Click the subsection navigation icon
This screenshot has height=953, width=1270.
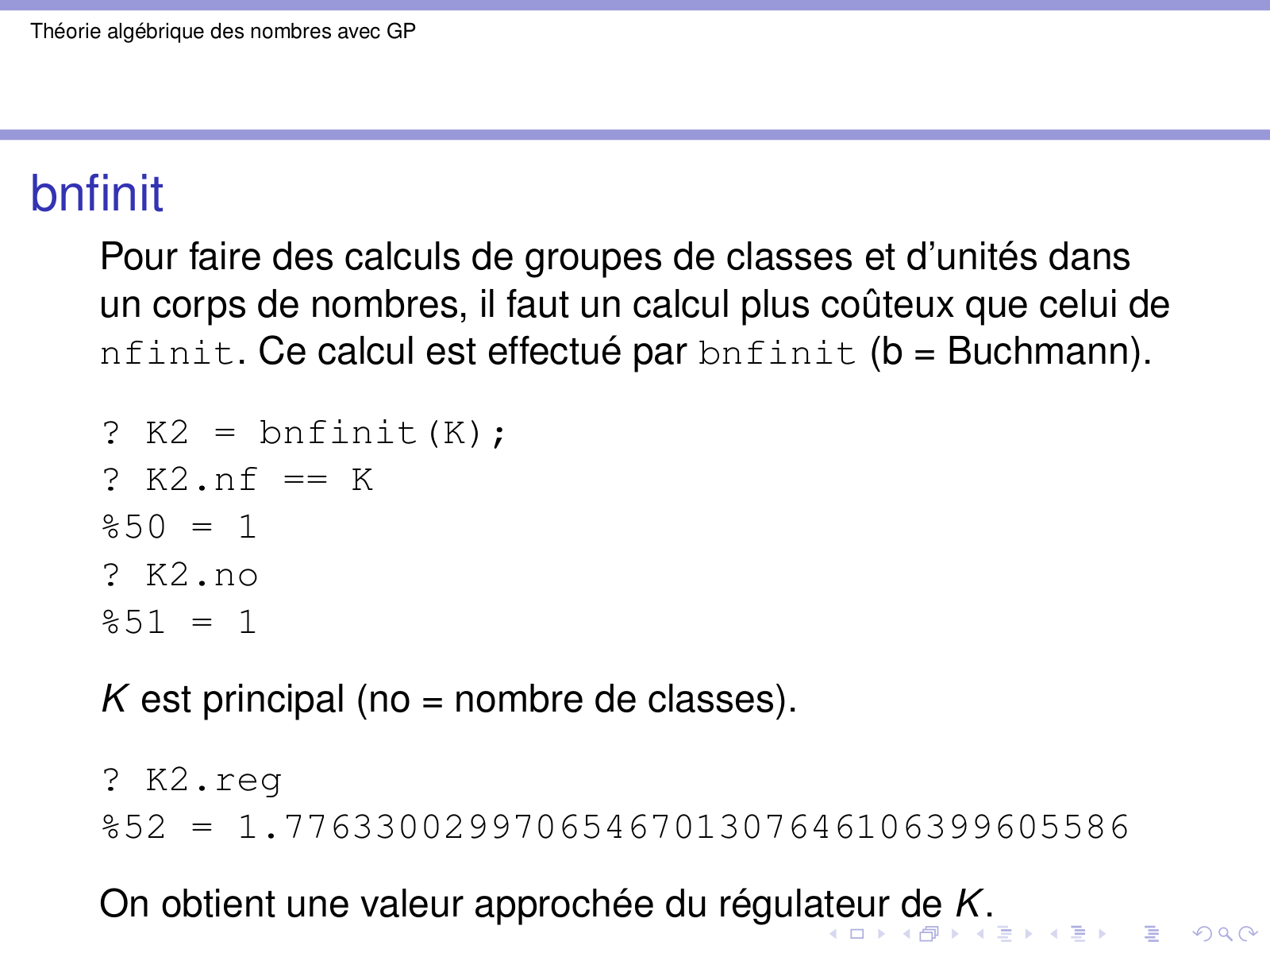[x=1004, y=934]
